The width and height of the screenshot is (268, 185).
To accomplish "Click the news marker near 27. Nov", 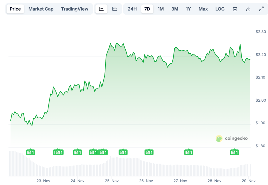I will 189,152.
